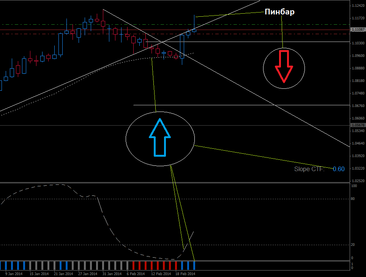366x277 pixels.
Task: Select the Slope CTF value 0.60
Action: tap(338, 169)
